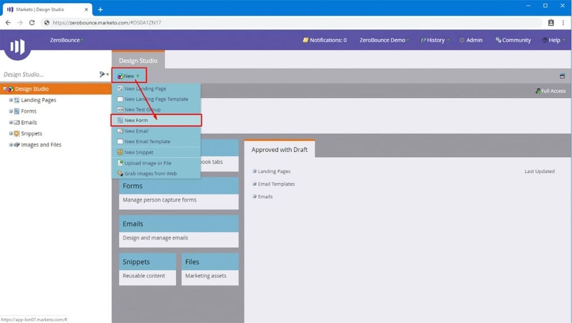Click the Grab Images from Web icon

120,174
